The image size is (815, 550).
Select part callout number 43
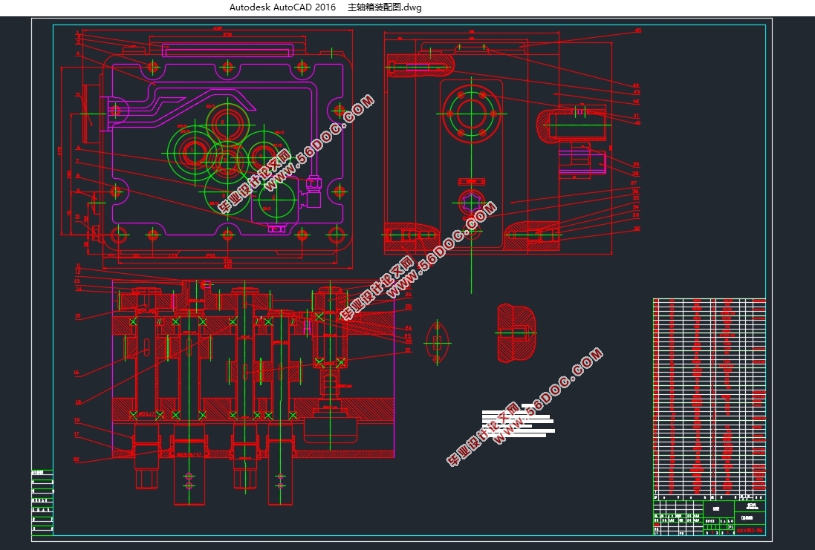click(x=636, y=93)
